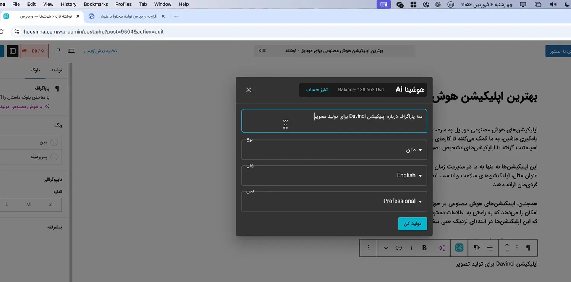Toggle italic formatting in block toolbar
The width and height of the screenshot is (571, 282).
[411, 248]
